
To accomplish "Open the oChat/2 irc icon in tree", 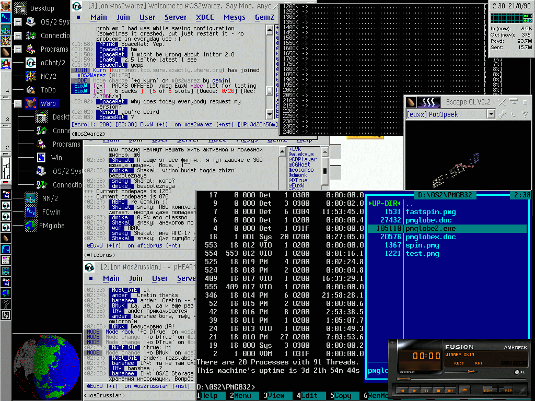I will 31,63.
